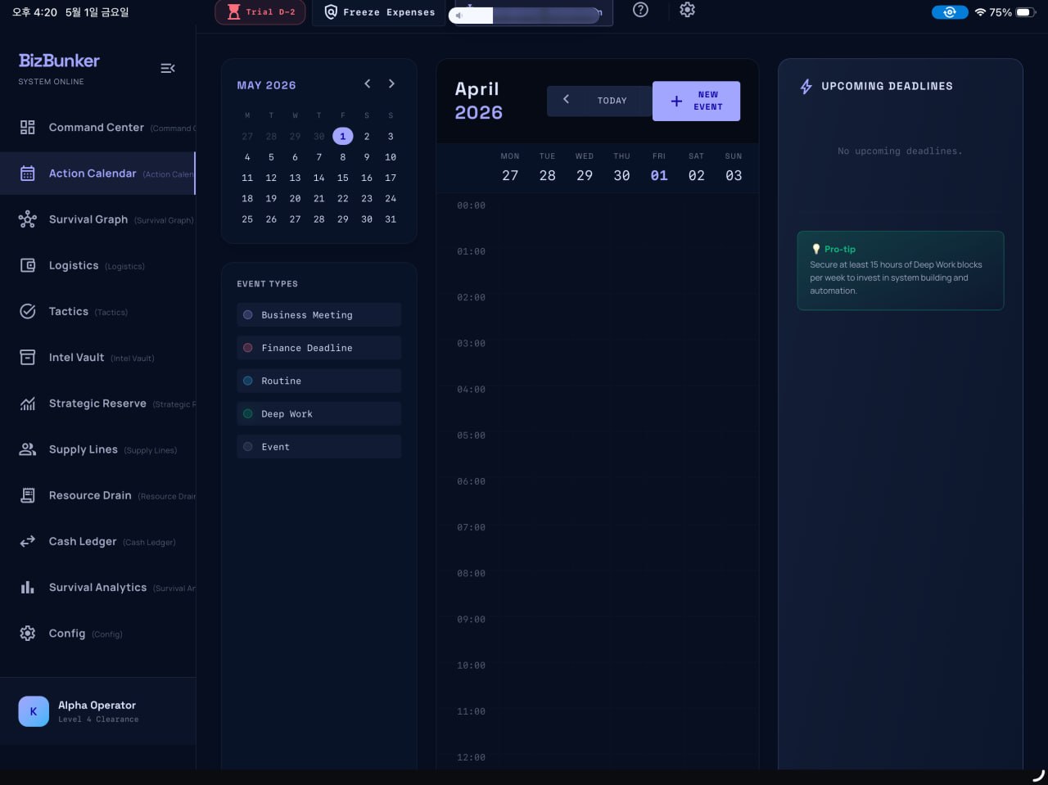The height and width of the screenshot is (785, 1048).
Task: Toggle the Routine event type
Action: point(319,381)
